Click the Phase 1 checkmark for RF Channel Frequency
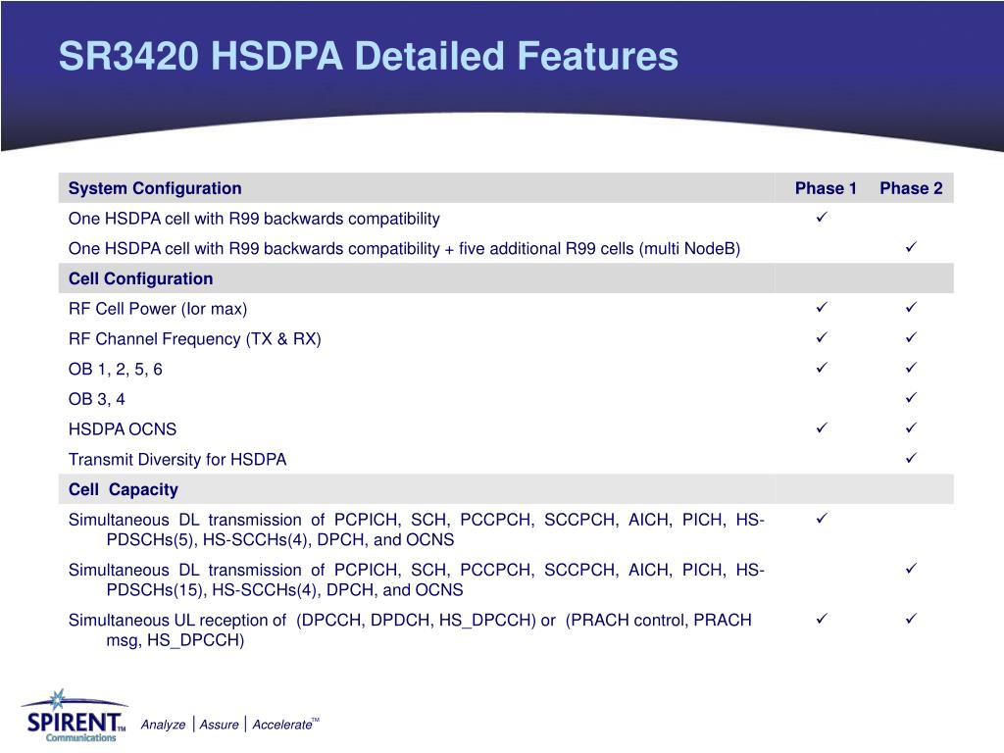Viewport: 1004px width, 753px height. click(822, 337)
